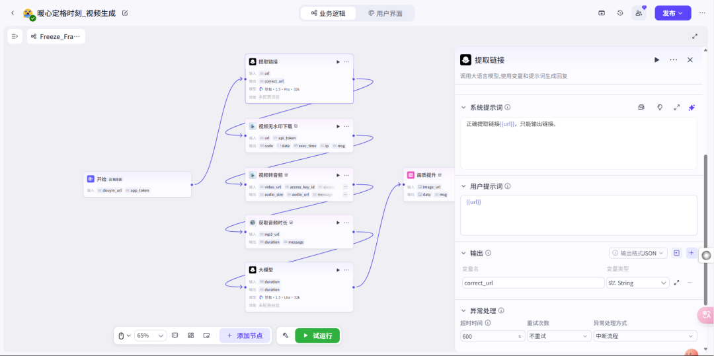Collapse the 系统提示词 section

[x=463, y=108]
